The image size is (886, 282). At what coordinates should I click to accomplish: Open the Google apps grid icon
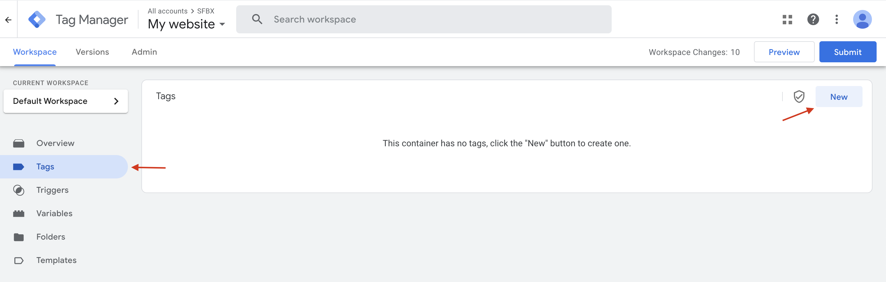point(787,20)
